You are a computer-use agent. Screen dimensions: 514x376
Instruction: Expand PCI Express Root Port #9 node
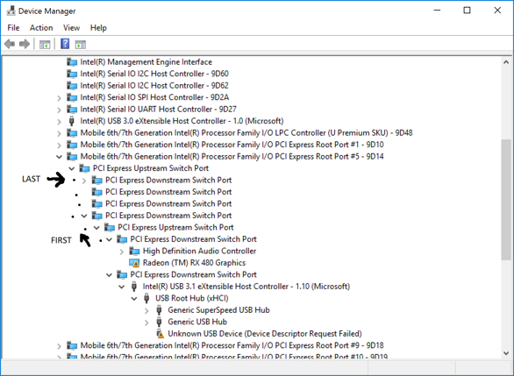click(x=59, y=346)
